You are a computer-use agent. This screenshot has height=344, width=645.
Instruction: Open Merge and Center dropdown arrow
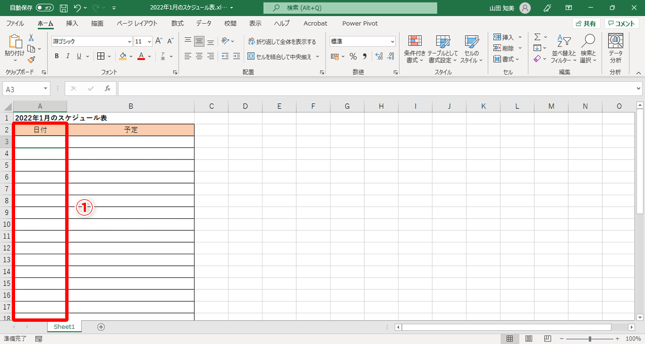(317, 56)
